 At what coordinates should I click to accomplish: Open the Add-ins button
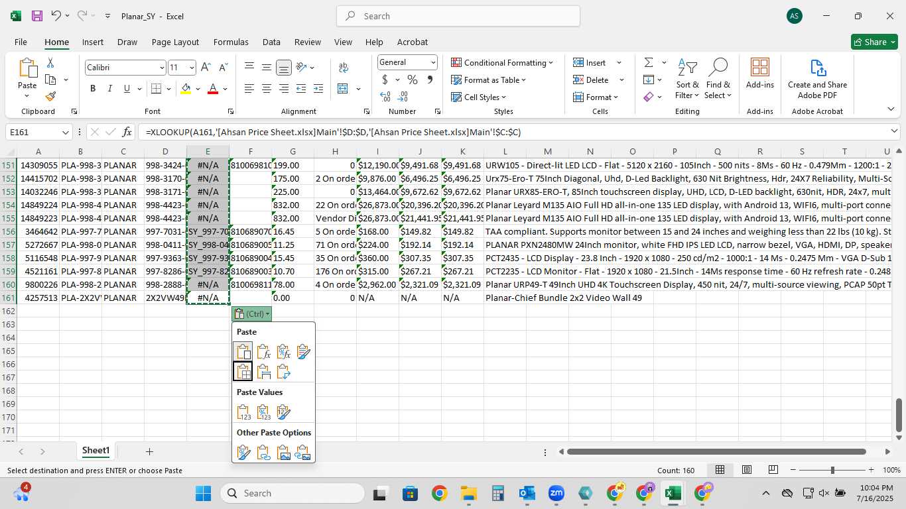pyautogui.click(x=760, y=74)
